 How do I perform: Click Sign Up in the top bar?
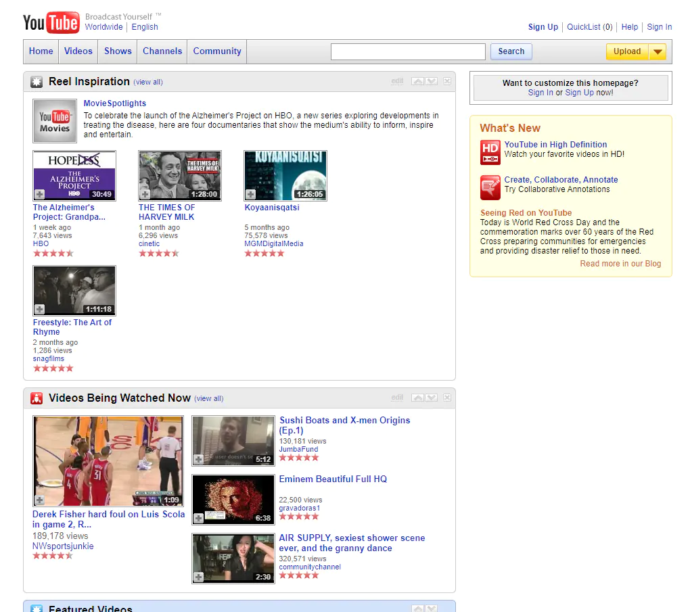point(543,27)
